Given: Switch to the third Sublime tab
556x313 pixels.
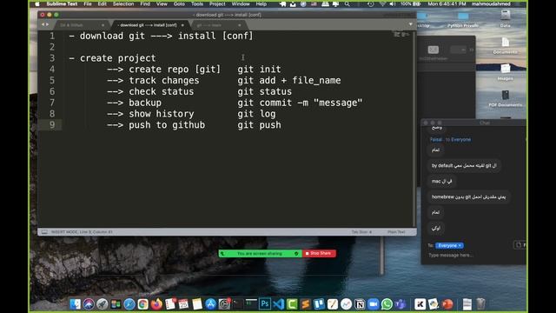Looking at the screenshot, I should click(217, 25).
